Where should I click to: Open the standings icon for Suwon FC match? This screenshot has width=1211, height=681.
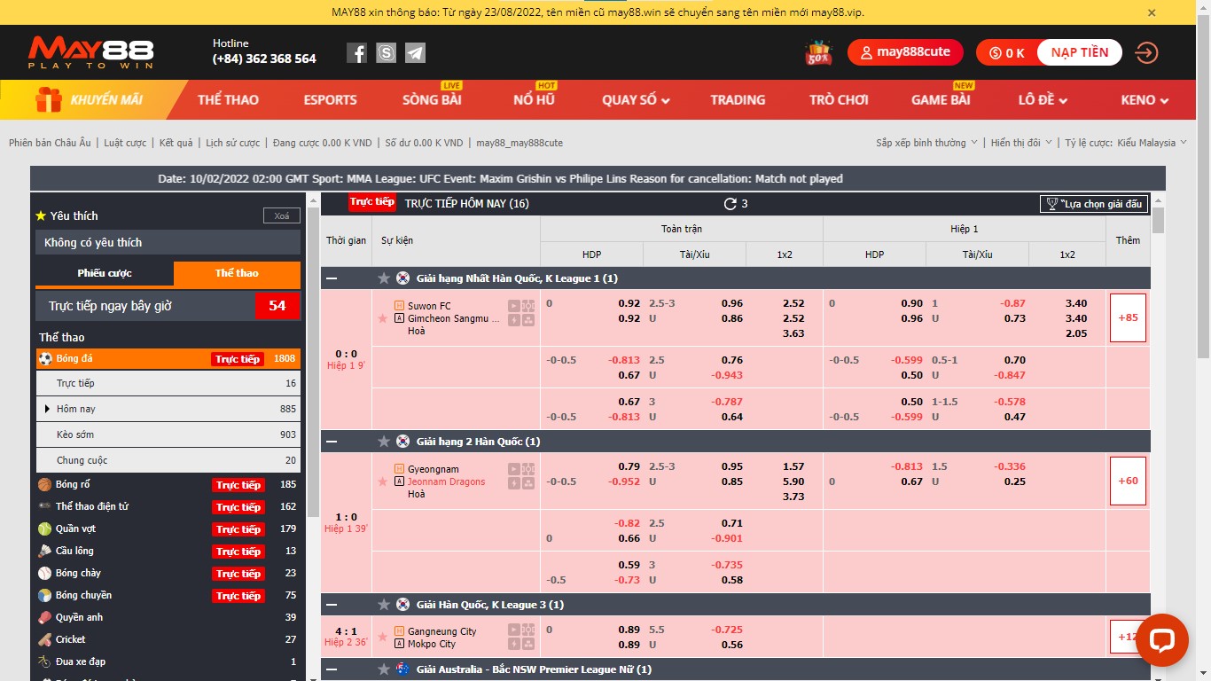tap(528, 320)
